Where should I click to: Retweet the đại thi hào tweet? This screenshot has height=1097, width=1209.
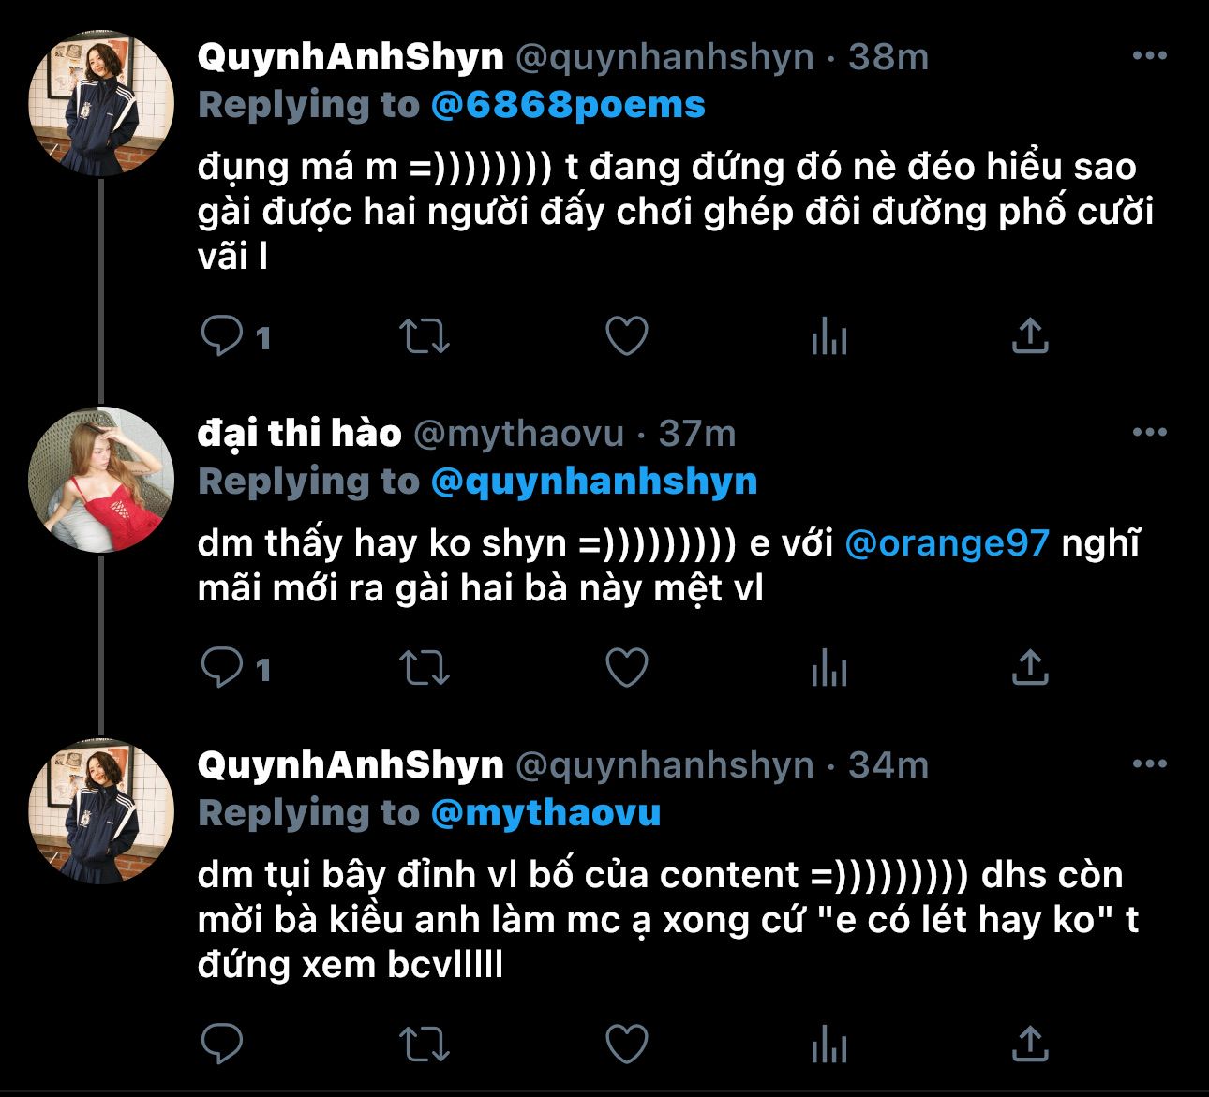(x=425, y=668)
